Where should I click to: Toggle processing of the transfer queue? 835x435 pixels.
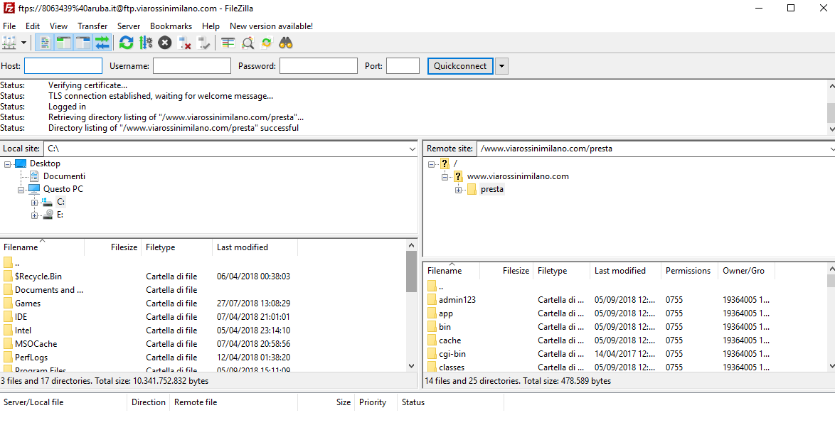145,43
